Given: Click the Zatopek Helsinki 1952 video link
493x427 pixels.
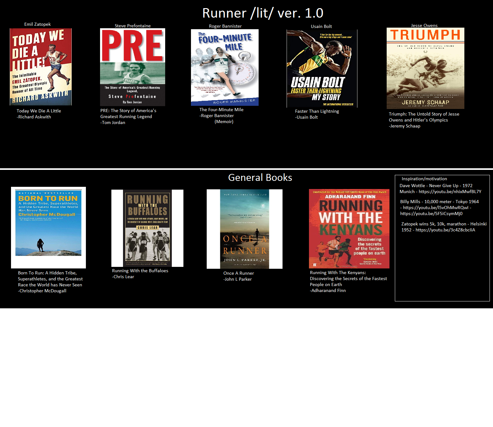Looking at the screenshot, I should pyautogui.click(x=445, y=230).
